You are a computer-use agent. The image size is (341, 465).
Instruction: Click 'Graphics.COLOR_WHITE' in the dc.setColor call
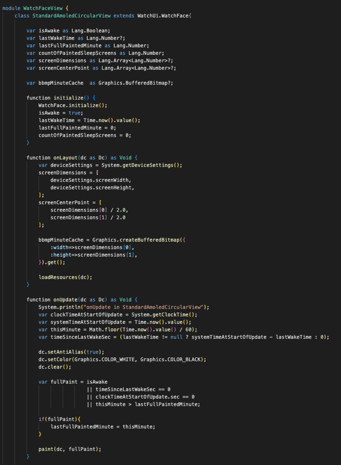(104, 360)
